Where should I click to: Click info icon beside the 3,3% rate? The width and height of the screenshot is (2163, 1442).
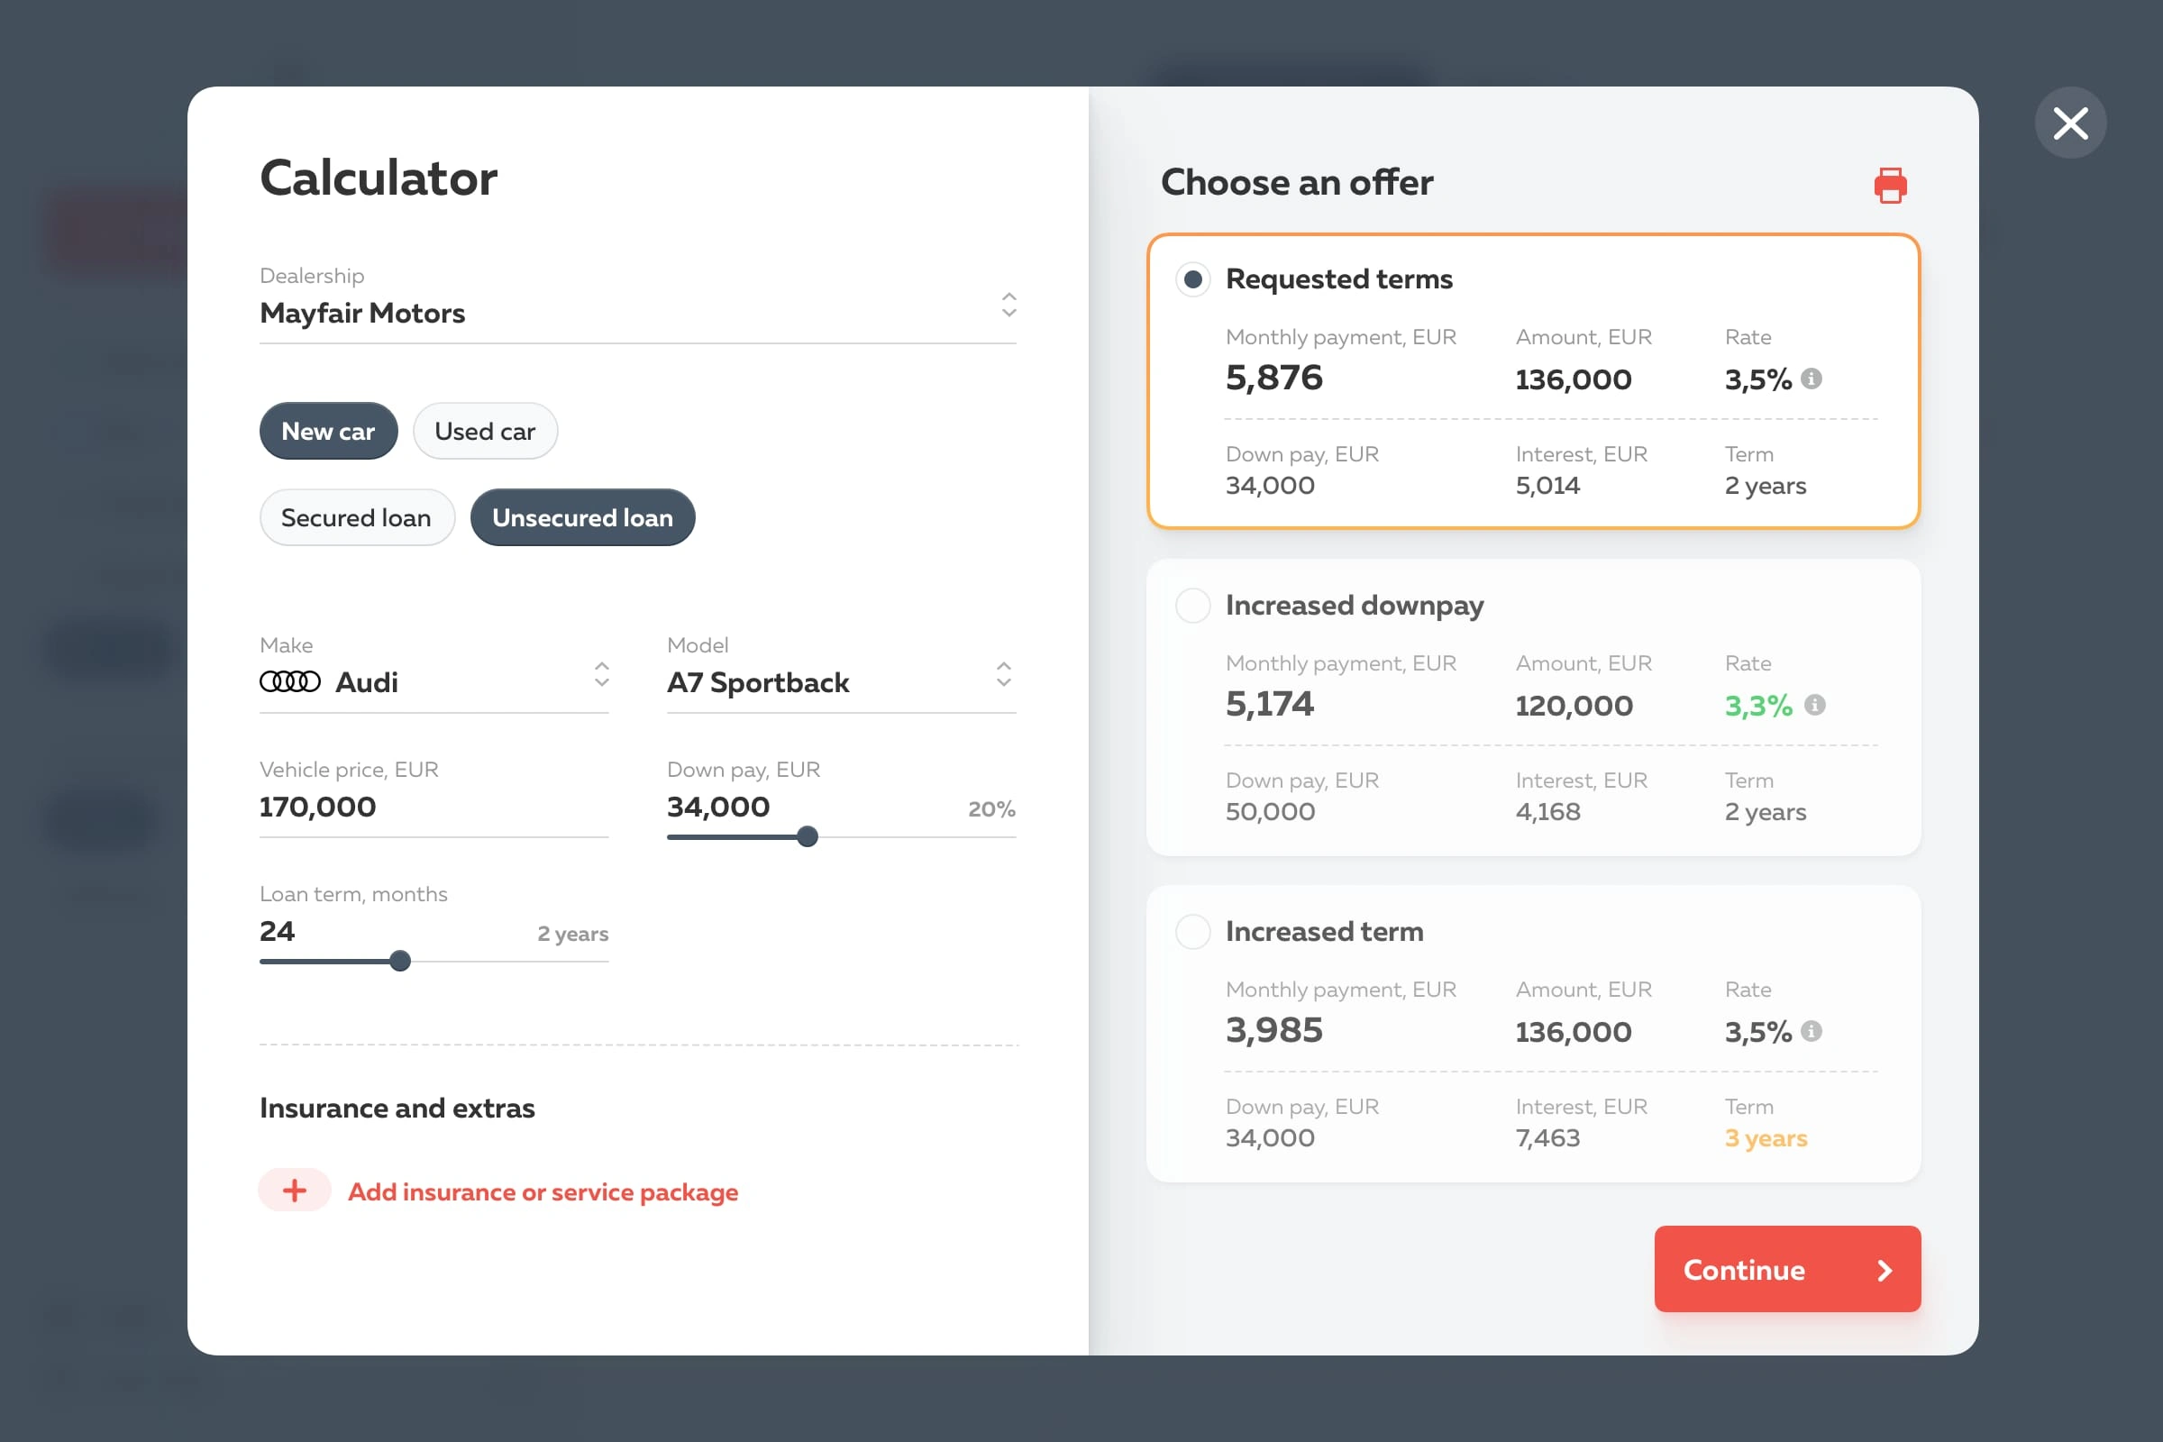coord(1814,705)
